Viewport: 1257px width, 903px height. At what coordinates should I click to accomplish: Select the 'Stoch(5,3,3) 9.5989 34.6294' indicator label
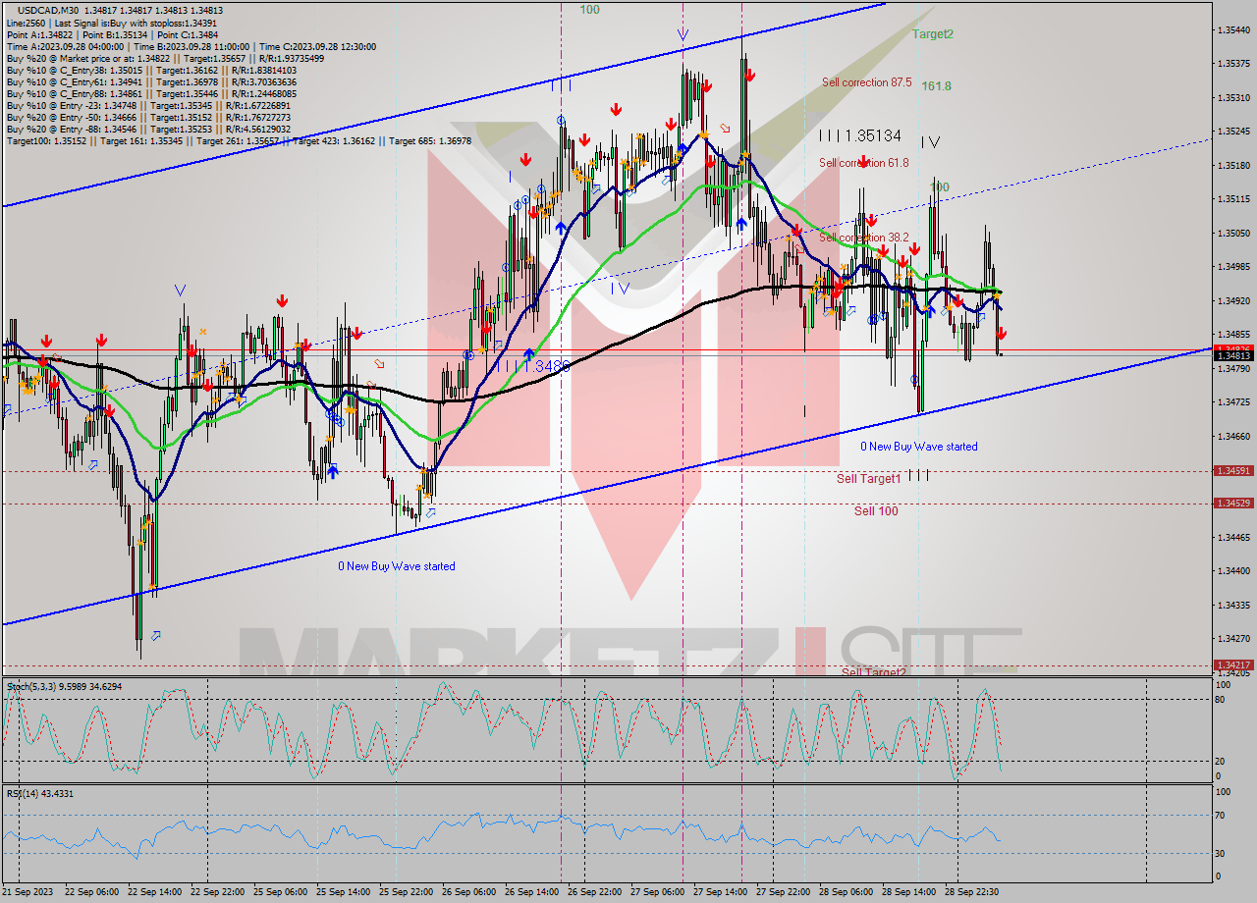[64, 686]
